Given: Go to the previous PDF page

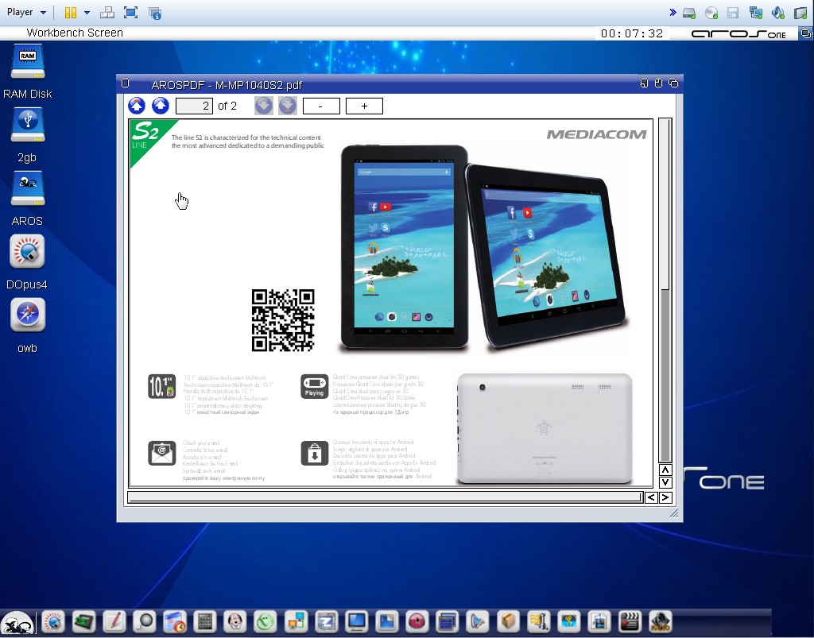Looking at the screenshot, I should coord(161,106).
